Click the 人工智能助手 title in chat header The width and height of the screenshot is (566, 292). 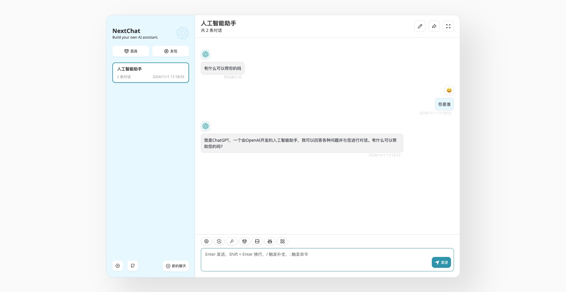coord(218,23)
